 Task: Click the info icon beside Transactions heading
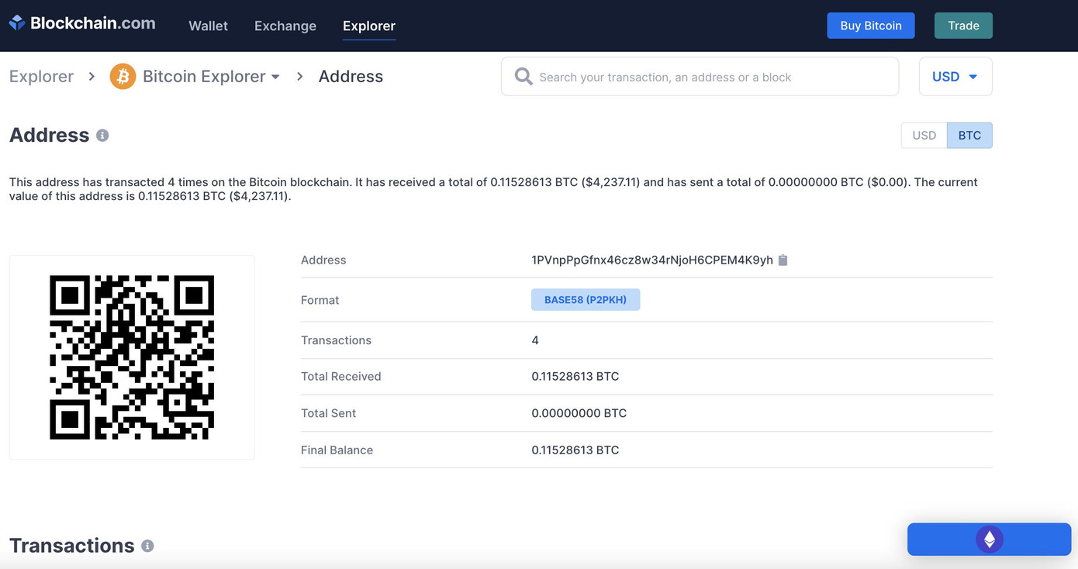tap(147, 546)
